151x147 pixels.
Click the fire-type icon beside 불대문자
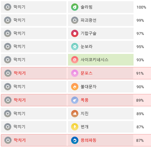tap(75, 87)
